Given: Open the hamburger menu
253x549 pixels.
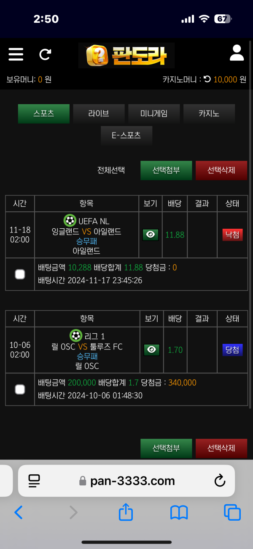Looking at the screenshot, I should coord(16,54).
